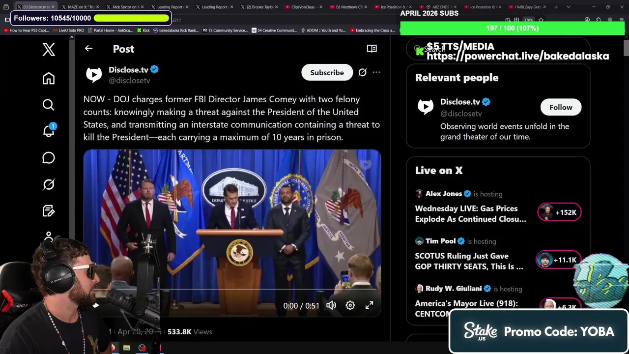Click Tim Pool live listener badge +11.1K
Screen dimensions: 629x354
(x=559, y=260)
